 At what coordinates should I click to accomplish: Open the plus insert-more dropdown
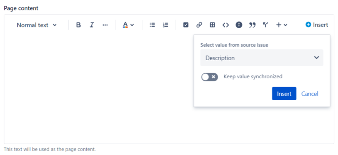(282, 25)
